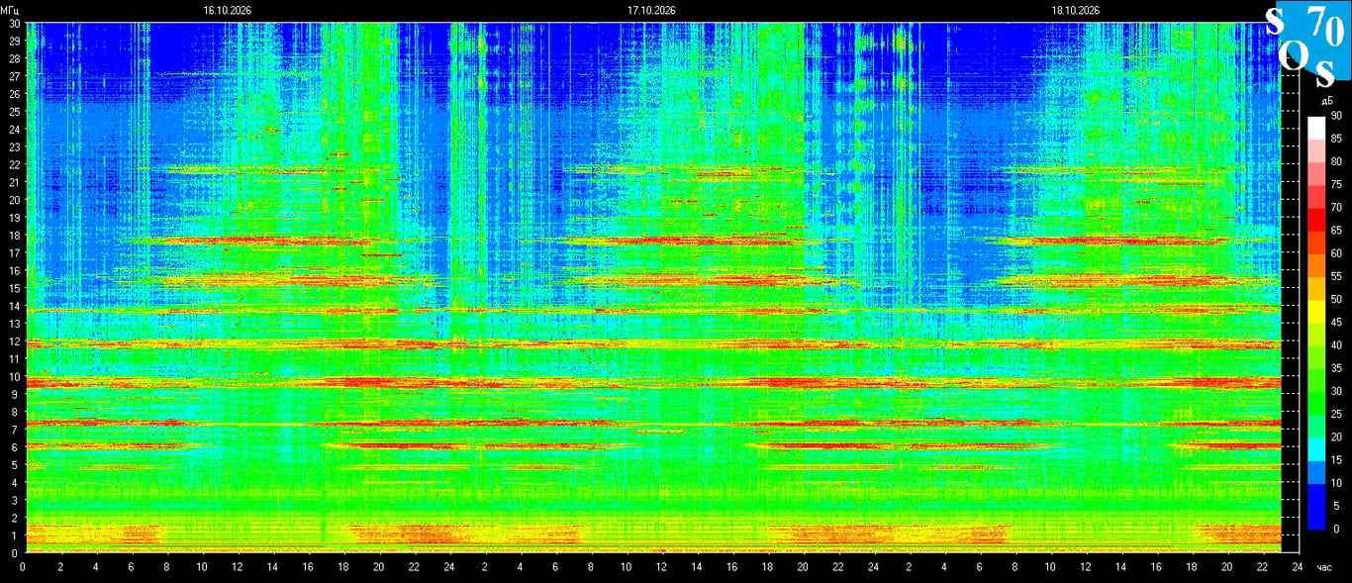Click the МГц frequency axis unit label
1352x583 pixels.
[10, 10]
